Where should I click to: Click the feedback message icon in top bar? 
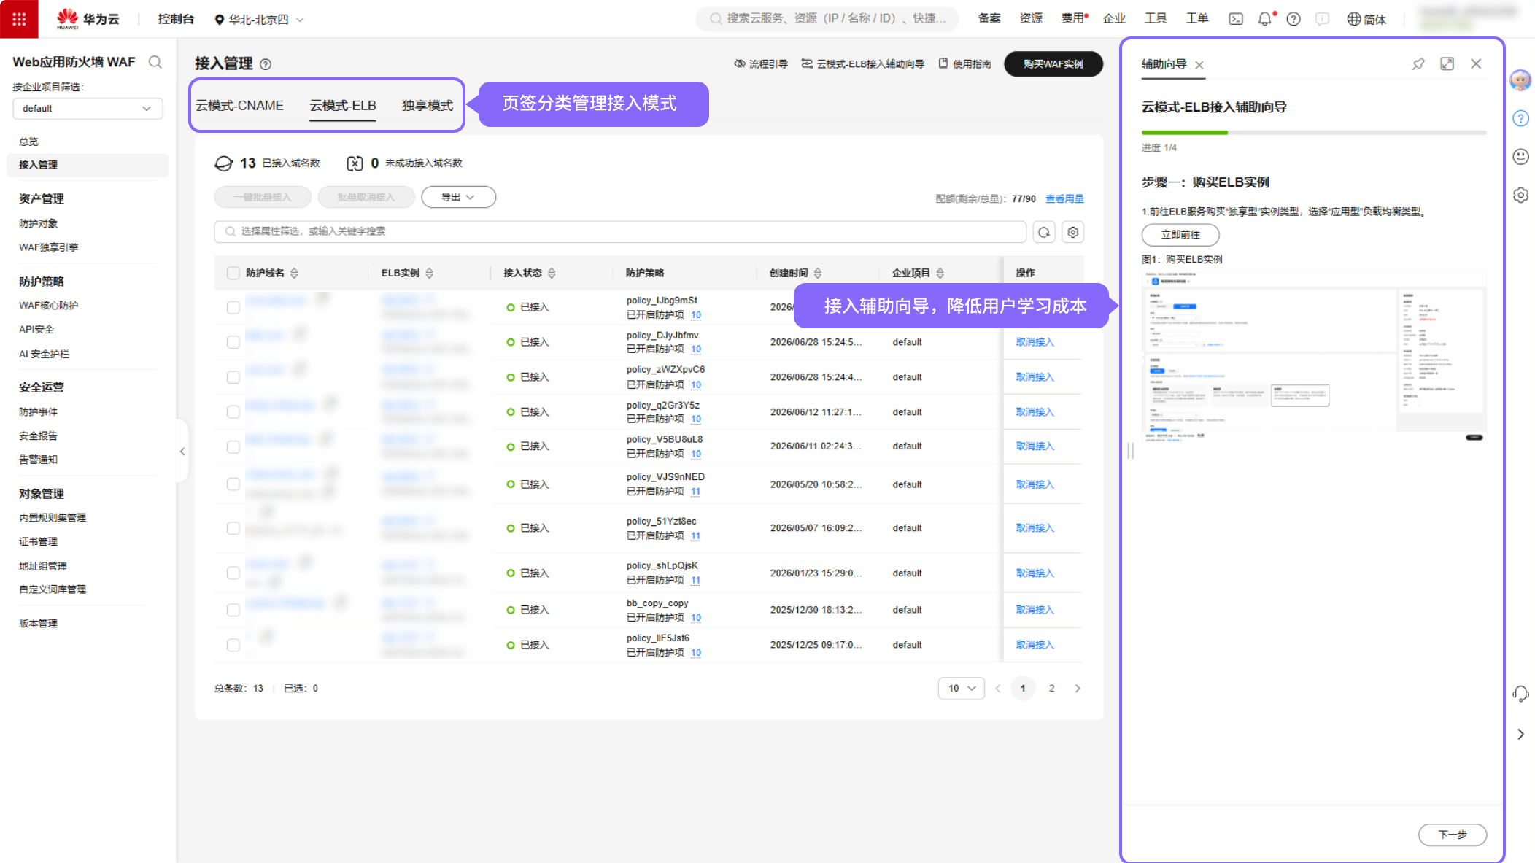(1322, 19)
